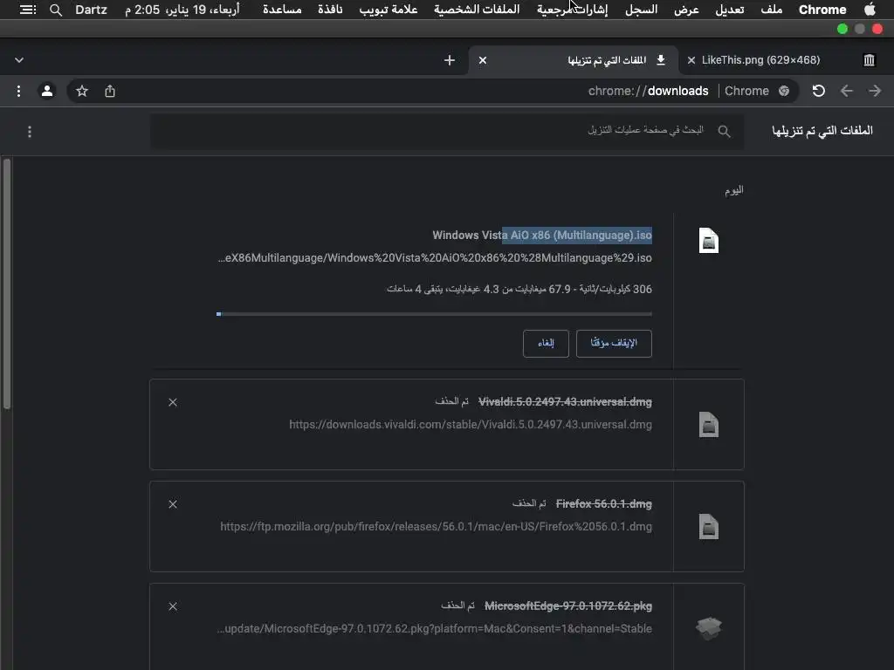Click the page vertical scrollbar

(x=7, y=284)
